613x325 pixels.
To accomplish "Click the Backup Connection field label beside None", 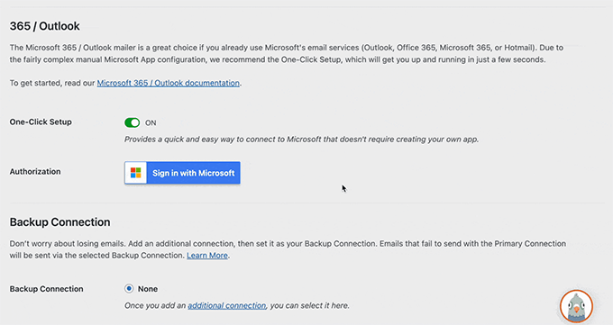I will tap(47, 289).
